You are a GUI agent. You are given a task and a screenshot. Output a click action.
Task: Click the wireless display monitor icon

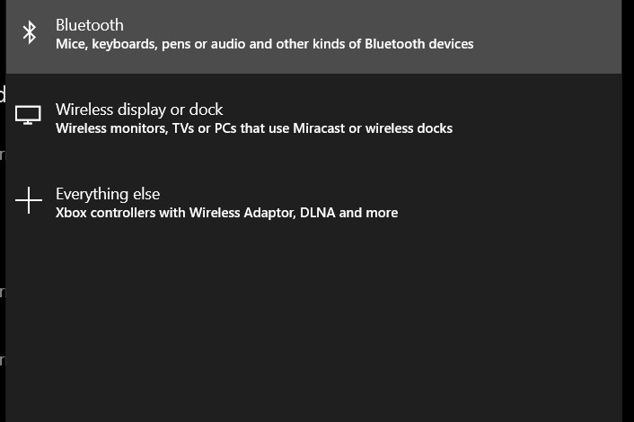(29, 116)
